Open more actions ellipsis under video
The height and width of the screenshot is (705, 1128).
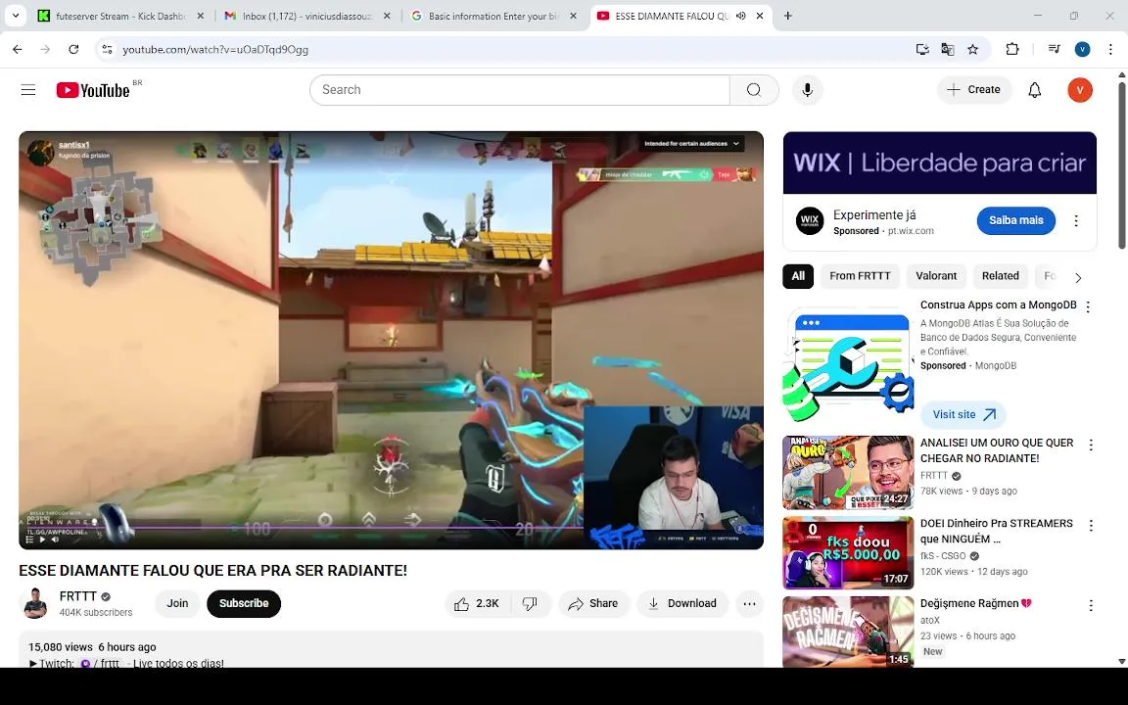pyautogui.click(x=749, y=603)
